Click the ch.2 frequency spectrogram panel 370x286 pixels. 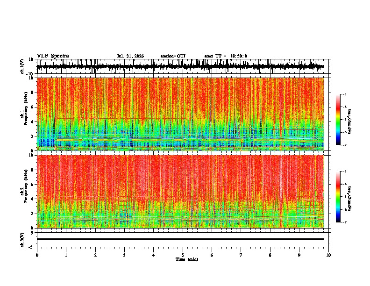[180, 192]
